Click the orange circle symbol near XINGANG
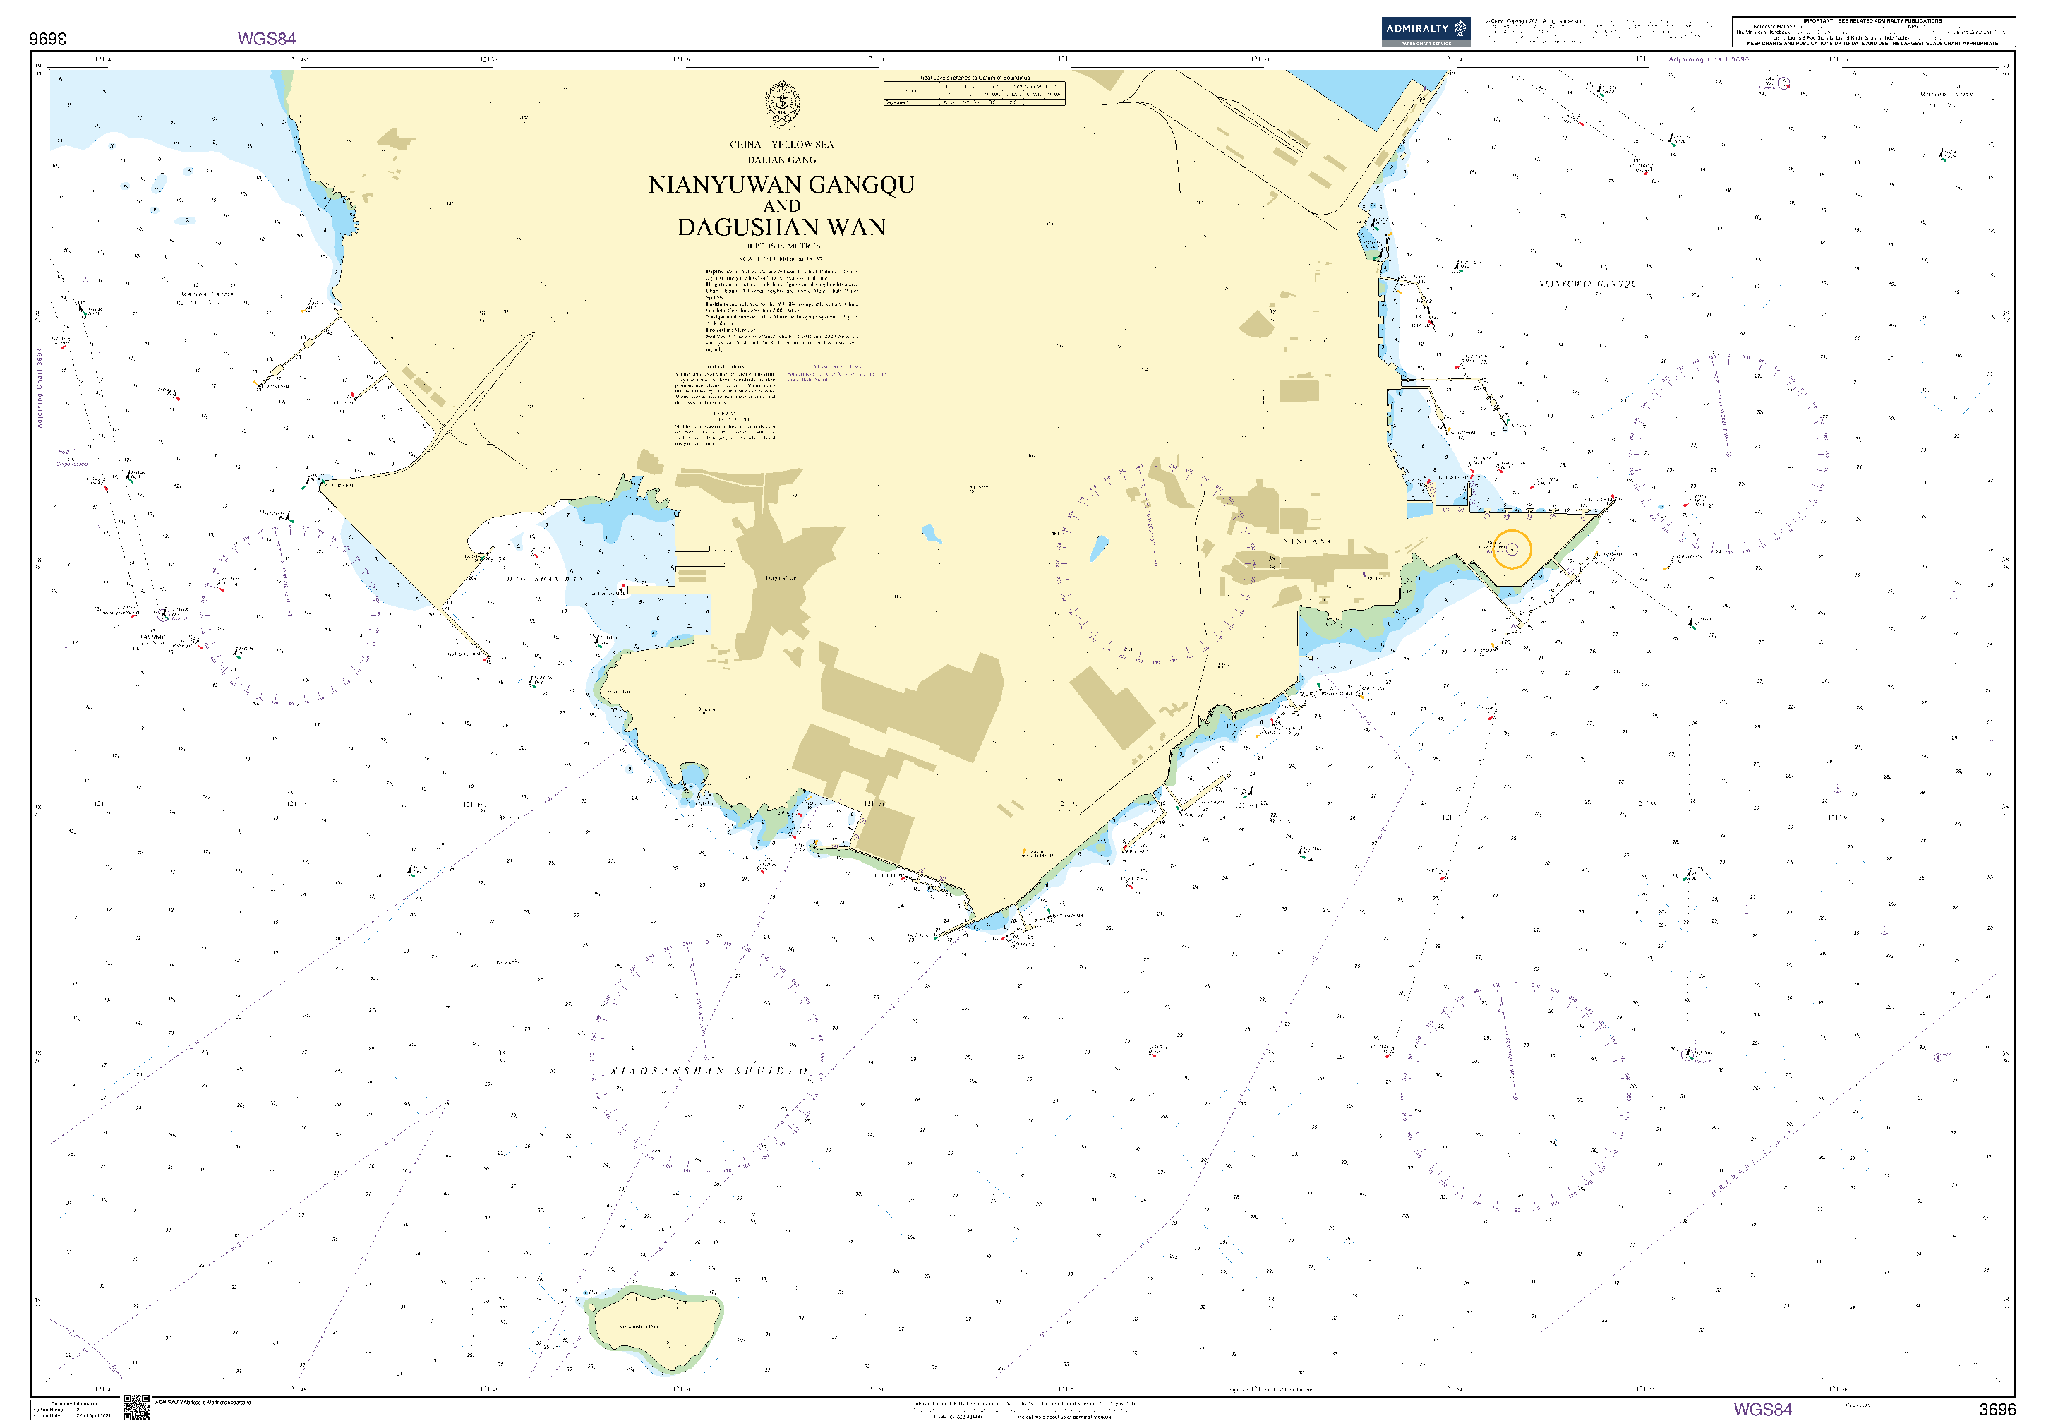This screenshot has height=1428, width=2046. coord(1511,549)
